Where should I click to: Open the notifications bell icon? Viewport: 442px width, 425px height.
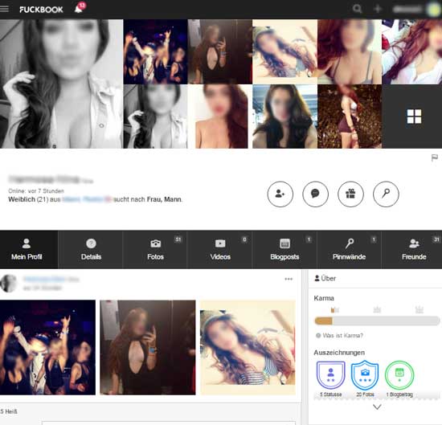point(79,9)
